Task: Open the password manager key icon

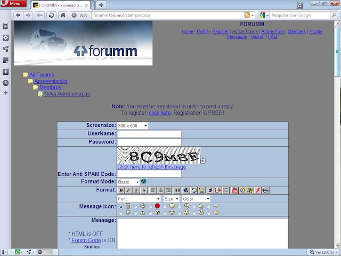Action: [39, 15]
